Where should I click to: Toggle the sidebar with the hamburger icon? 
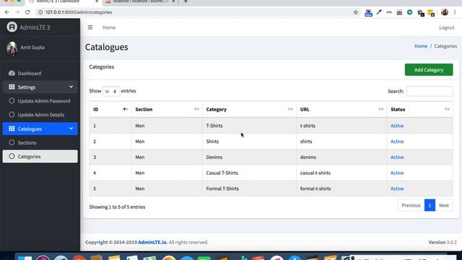click(x=90, y=27)
